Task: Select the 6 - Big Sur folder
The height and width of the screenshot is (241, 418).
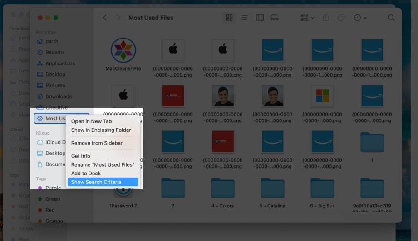Action: (322, 188)
